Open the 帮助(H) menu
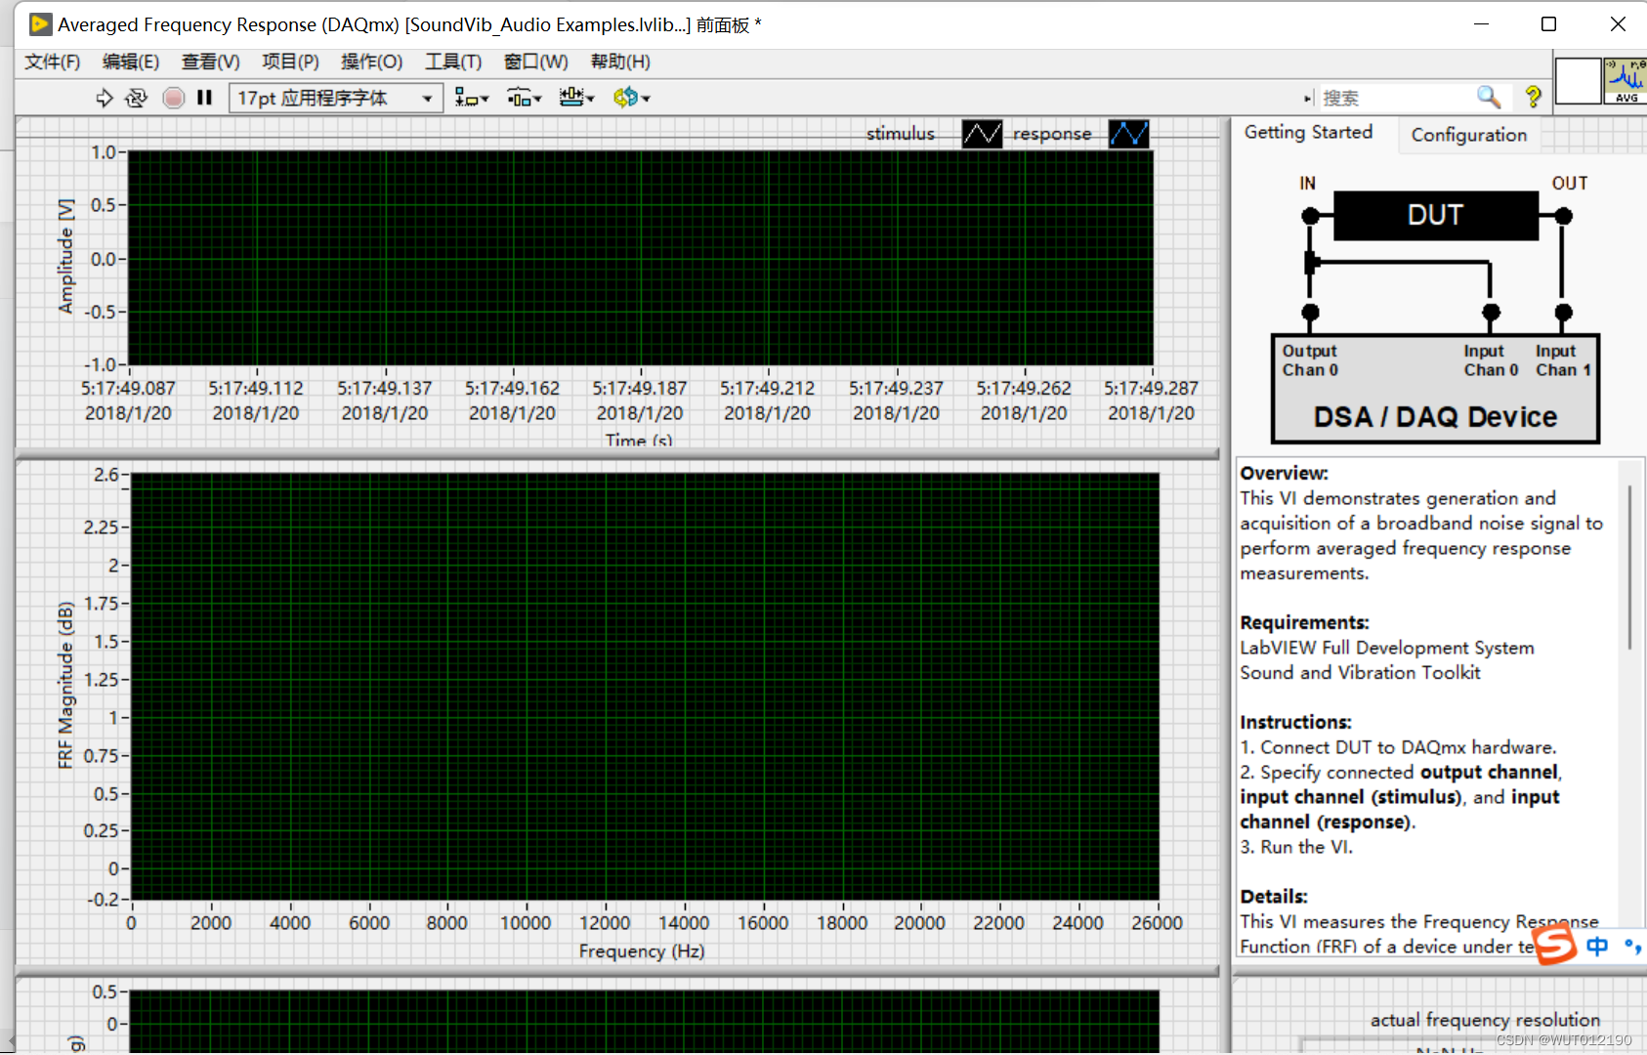Viewport: 1647px width, 1055px height. 620,62
